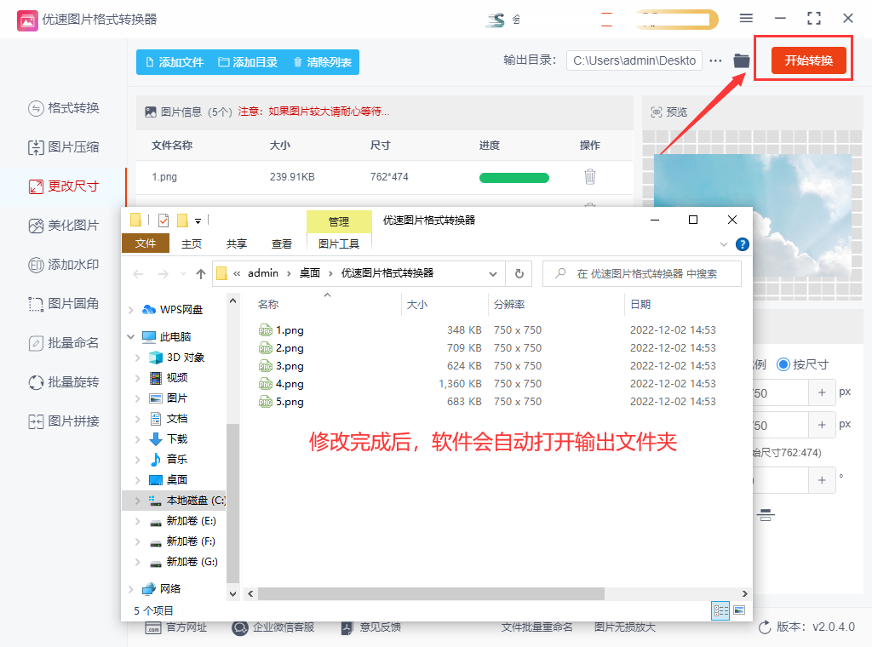Open the hamburger menu in title bar
872x647 pixels.
746,19
